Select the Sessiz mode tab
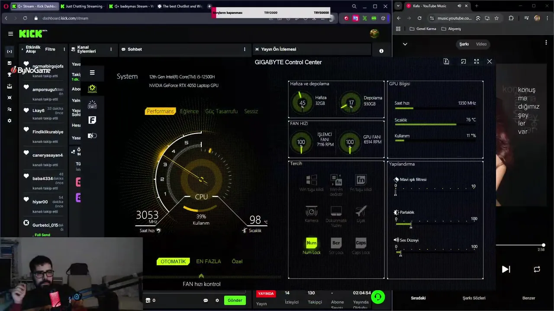554x311 pixels. click(x=251, y=111)
